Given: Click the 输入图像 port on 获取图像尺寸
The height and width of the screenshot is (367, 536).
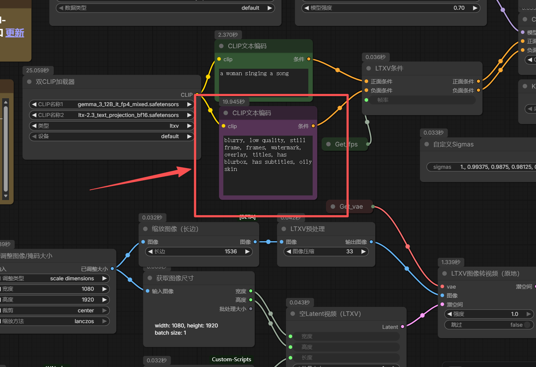Looking at the screenshot, I should (148, 291).
